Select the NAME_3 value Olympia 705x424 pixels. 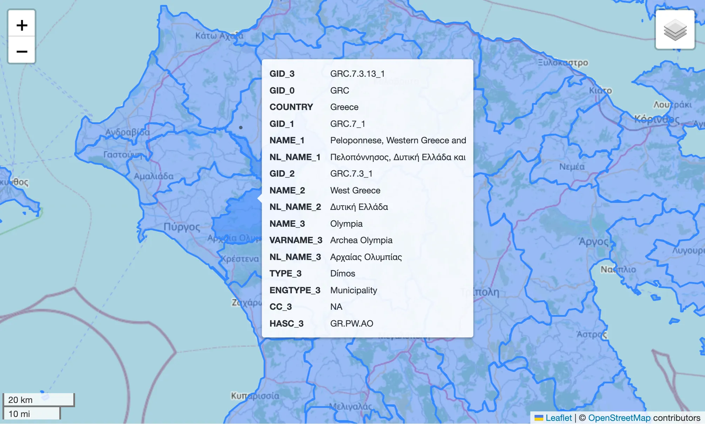tap(346, 224)
